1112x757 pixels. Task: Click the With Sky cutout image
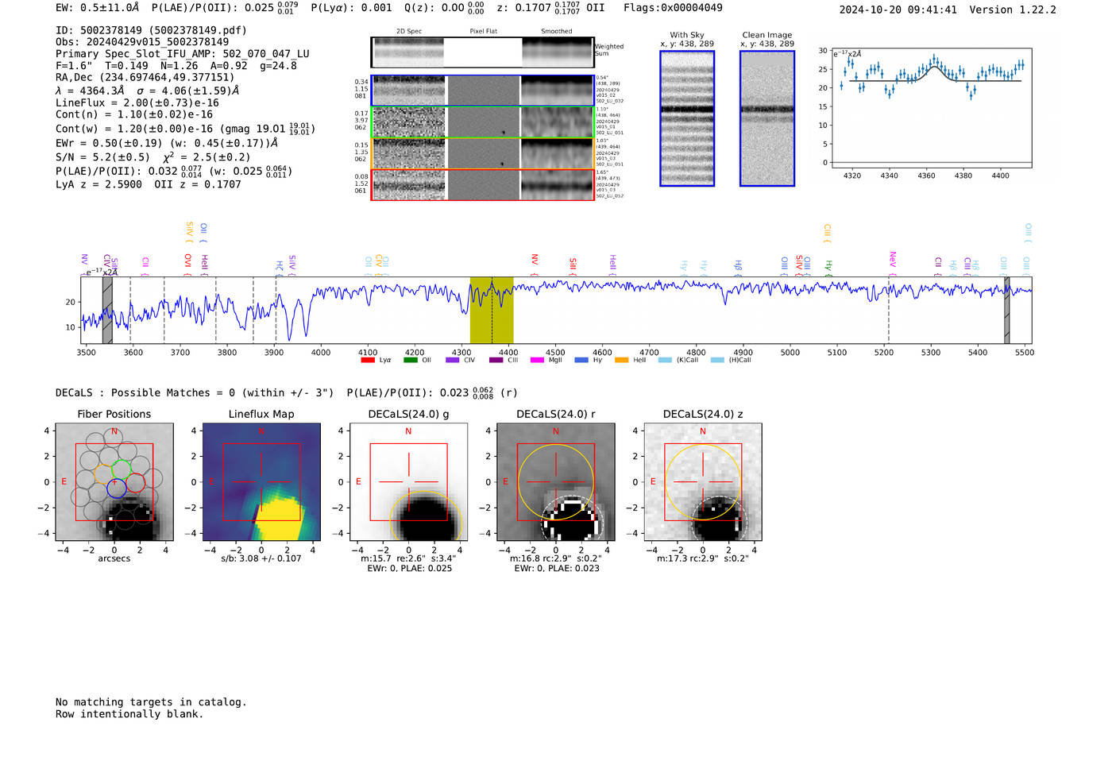[x=687, y=118]
